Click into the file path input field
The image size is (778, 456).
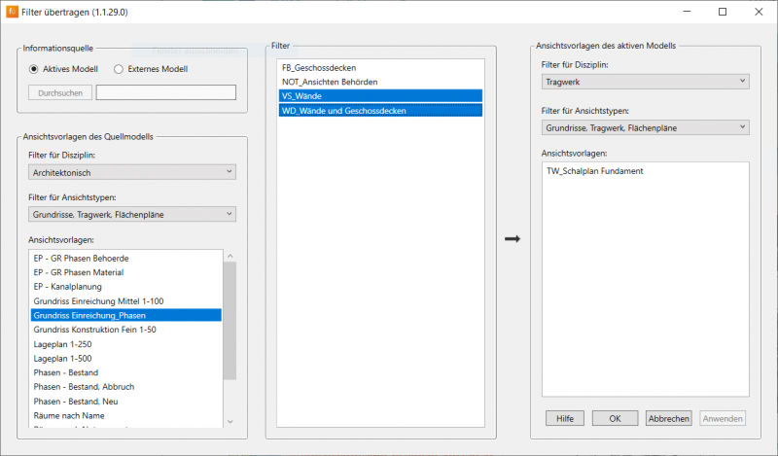pos(165,93)
